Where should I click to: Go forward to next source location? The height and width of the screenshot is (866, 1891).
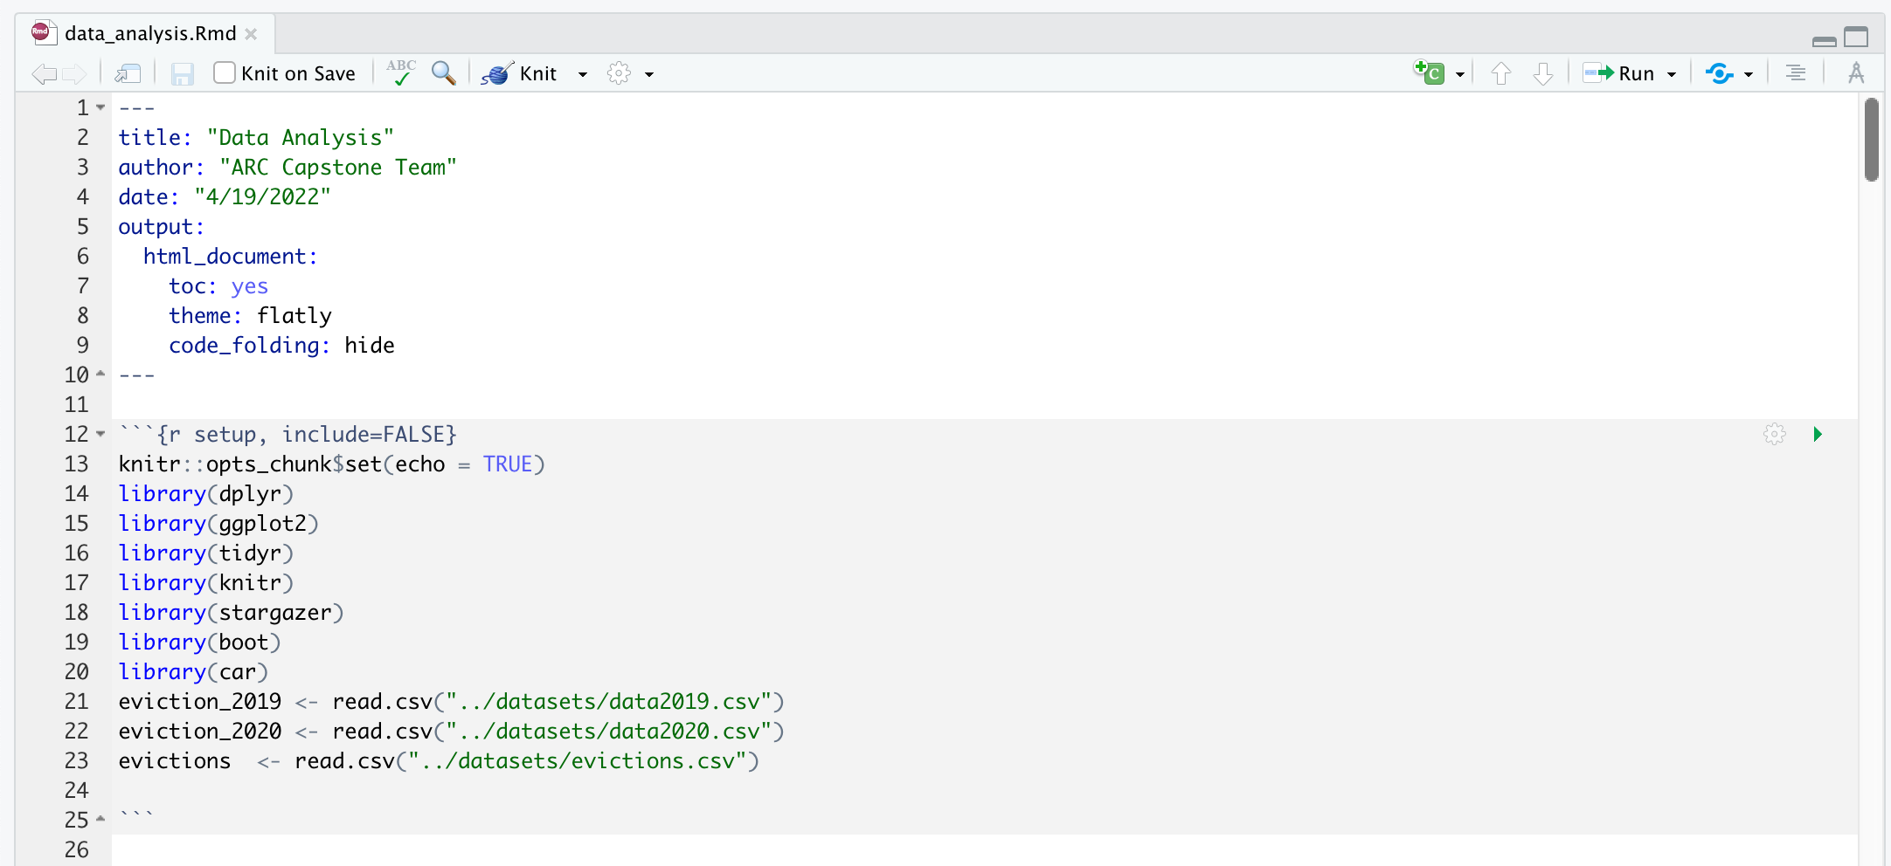74,74
